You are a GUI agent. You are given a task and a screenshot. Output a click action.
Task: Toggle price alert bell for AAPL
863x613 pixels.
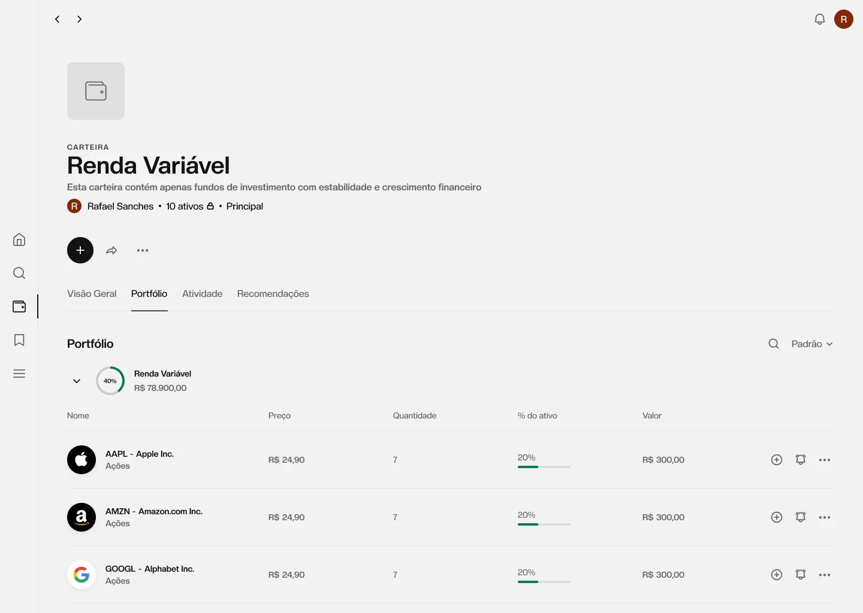[x=801, y=460]
